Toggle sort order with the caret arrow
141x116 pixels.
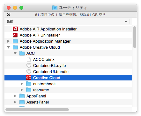coord(126,21)
